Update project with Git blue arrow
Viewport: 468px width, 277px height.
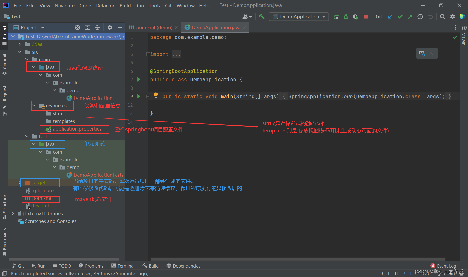pos(390,17)
